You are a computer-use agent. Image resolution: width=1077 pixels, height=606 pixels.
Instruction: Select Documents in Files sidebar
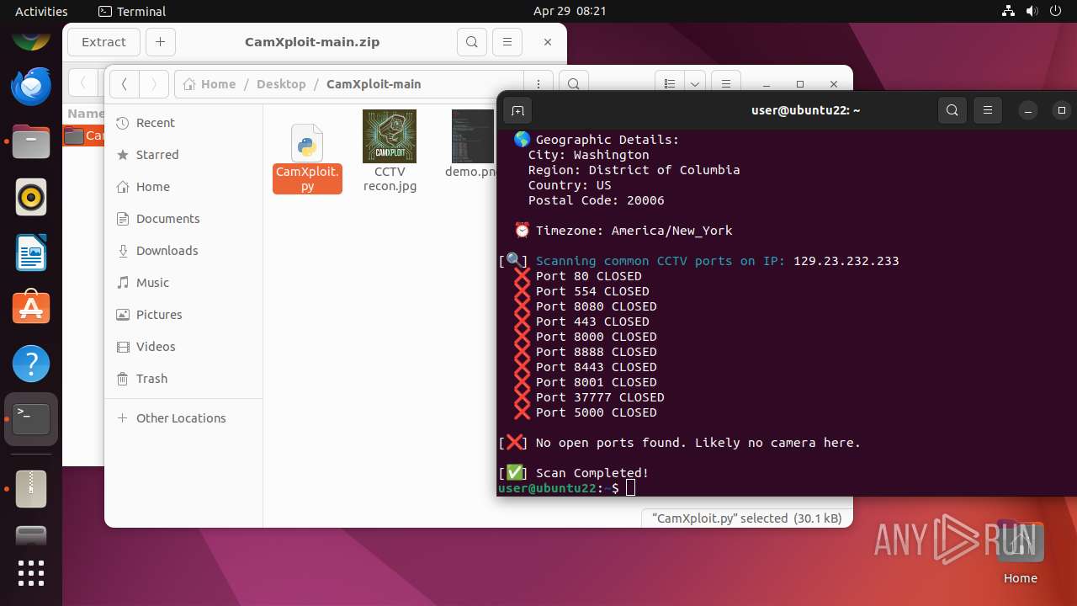183,219
